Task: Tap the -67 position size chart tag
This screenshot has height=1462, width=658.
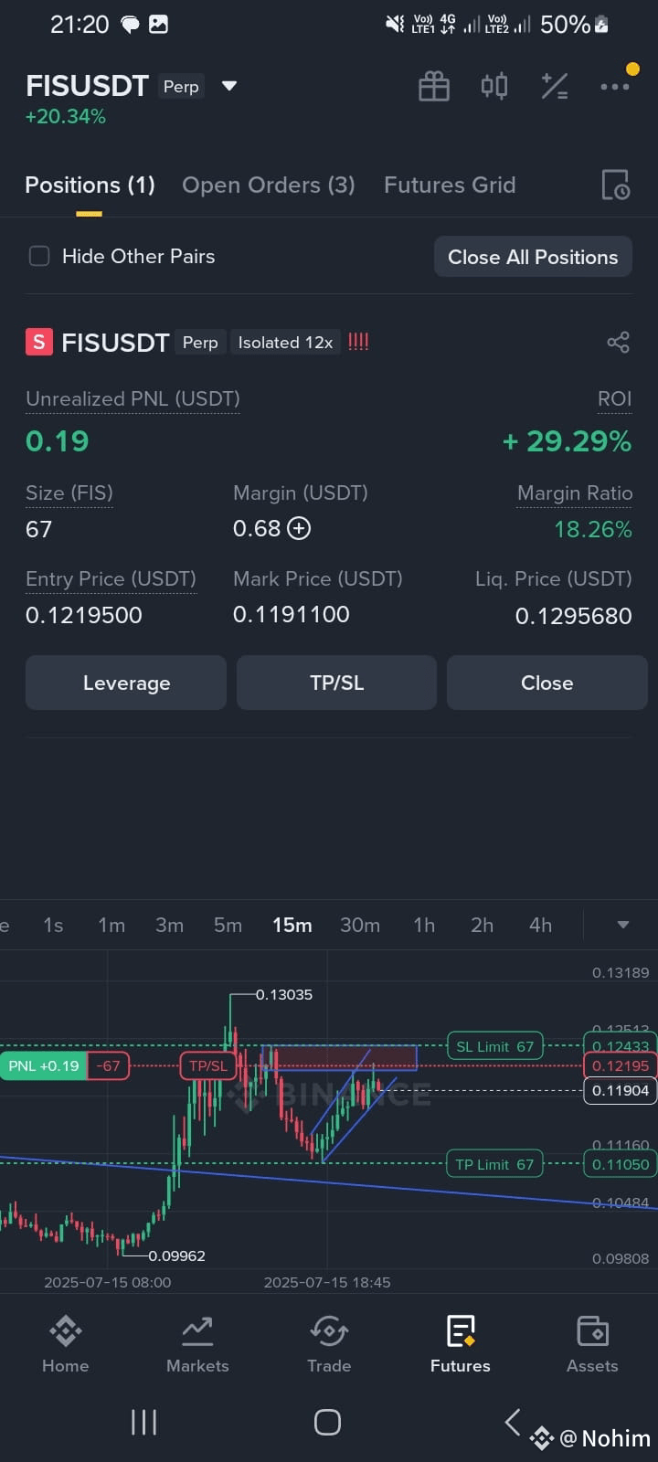Action: tap(109, 1065)
